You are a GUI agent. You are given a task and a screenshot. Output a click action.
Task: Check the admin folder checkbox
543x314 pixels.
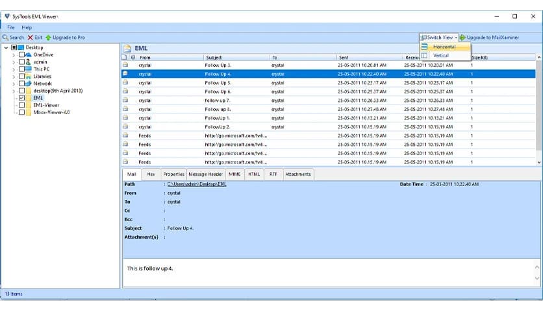(21, 62)
